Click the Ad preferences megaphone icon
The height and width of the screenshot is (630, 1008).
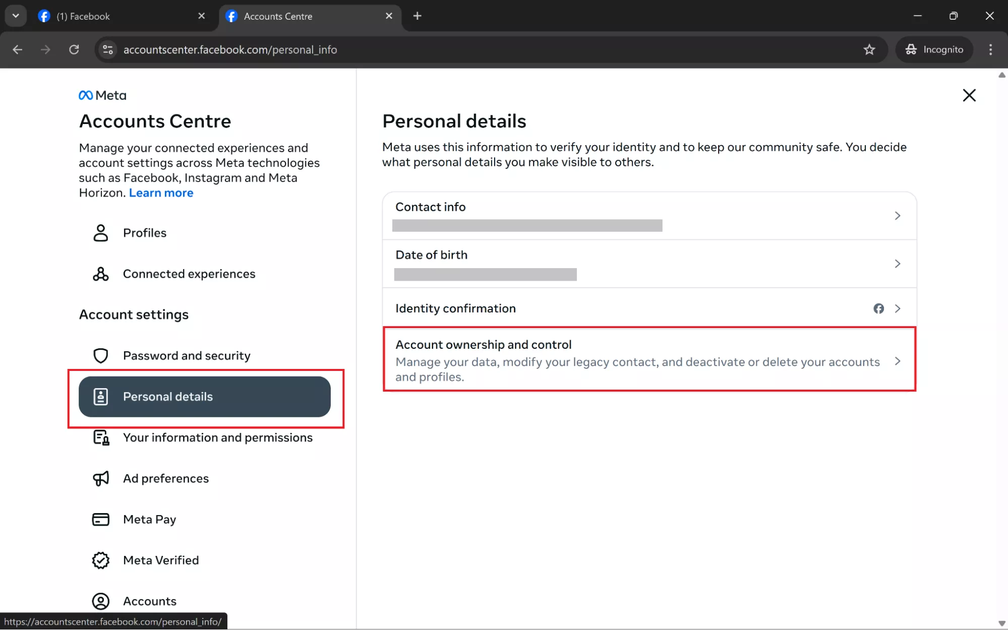pos(101,478)
